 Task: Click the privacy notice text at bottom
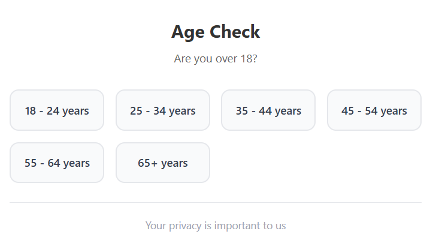[x=216, y=226]
